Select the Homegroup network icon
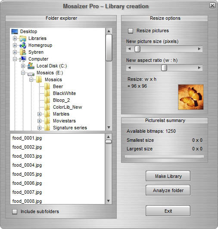This screenshot has height=229, width=218. 23,45
